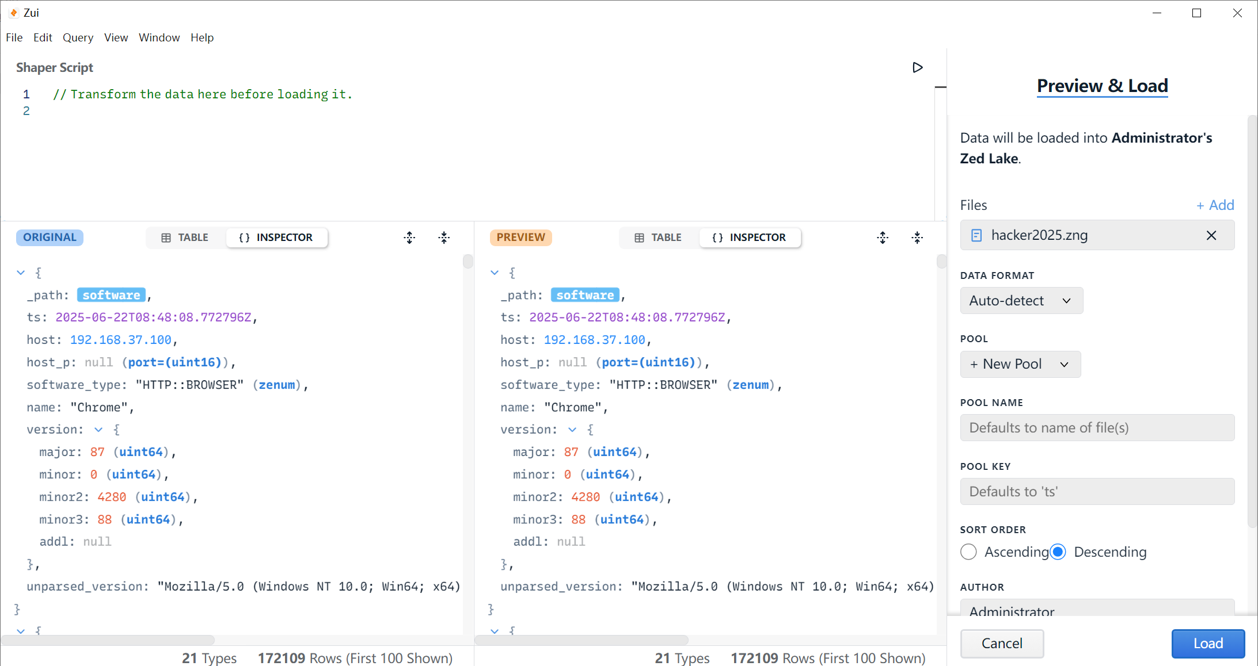1258x666 pixels.
Task: Select Ascending sort order
Action: click(968, 552)
